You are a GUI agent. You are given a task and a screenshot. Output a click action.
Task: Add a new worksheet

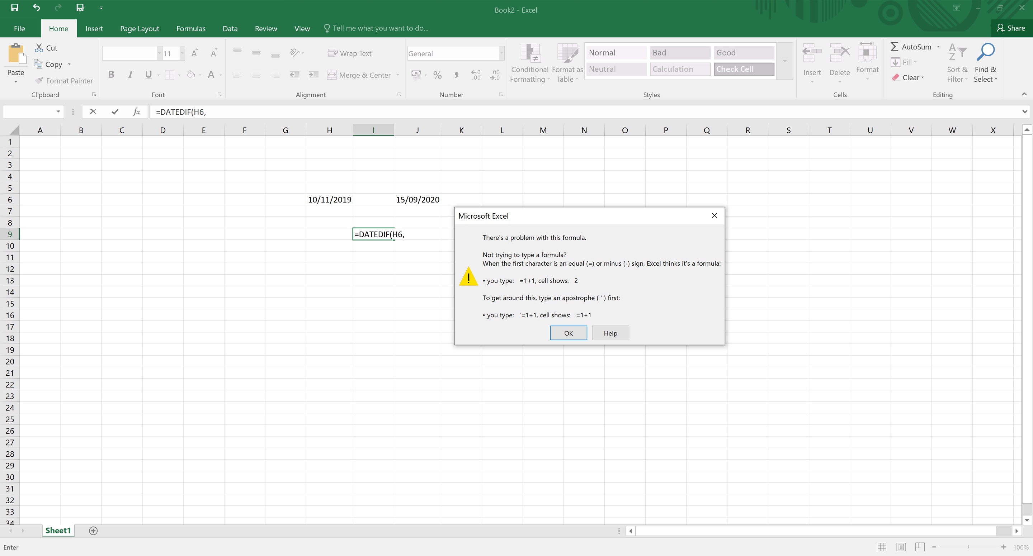tap(93, 530)
